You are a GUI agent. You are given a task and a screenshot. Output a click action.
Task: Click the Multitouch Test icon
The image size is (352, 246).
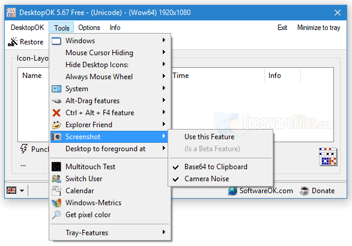pos(56,167)
